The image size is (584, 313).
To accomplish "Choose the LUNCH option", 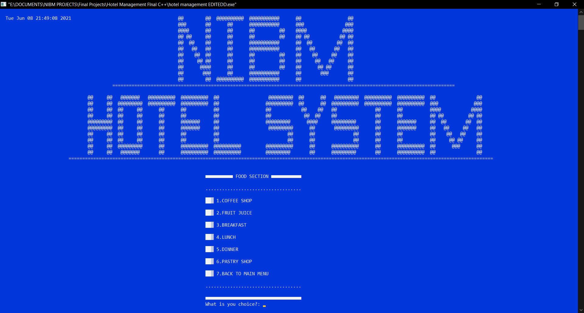I will [226, 237].
